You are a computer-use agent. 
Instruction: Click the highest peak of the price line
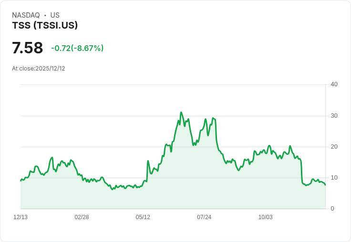tap(181, 112)
